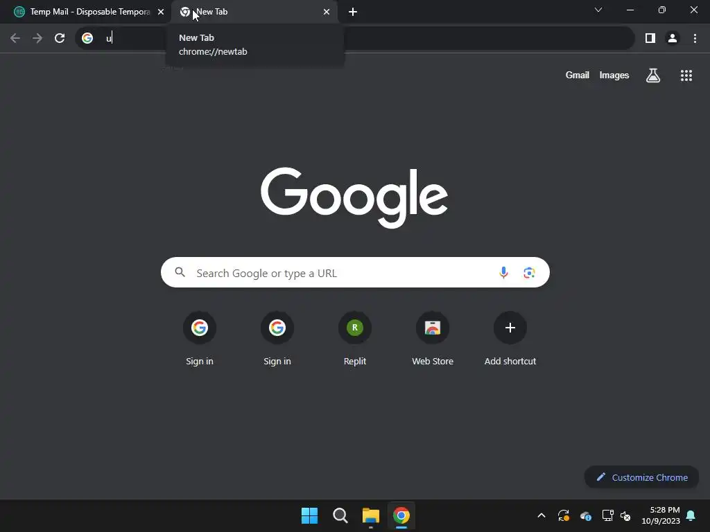This screenshot has height=532, width=710.
Task: Open the clock and date flyout
Action: point(661,515)
